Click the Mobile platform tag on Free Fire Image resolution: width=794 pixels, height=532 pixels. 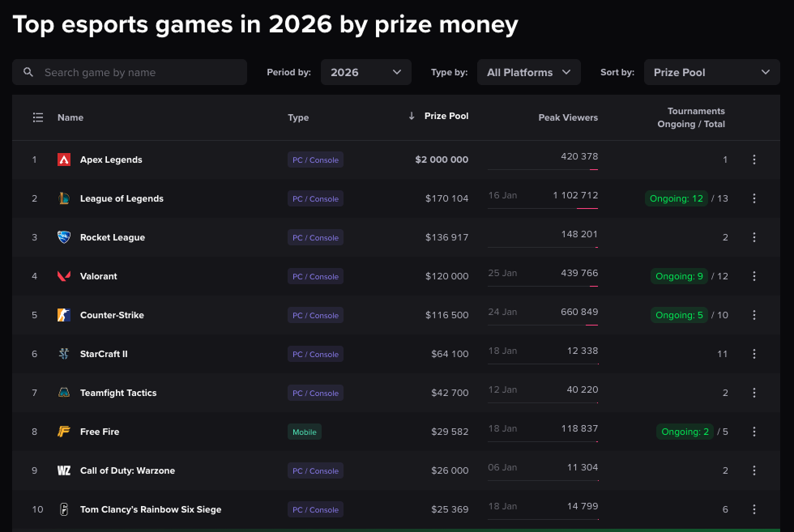click(x=304, y=432)
